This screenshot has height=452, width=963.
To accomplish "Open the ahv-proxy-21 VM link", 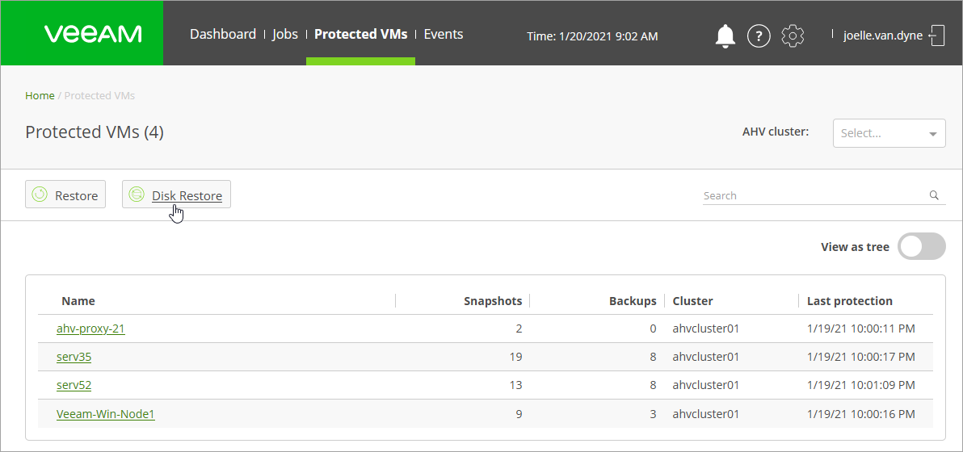I will pyautogui.click(x=91, y=329).
